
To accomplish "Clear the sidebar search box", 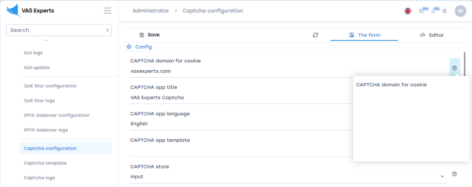I will coord(107,30).
